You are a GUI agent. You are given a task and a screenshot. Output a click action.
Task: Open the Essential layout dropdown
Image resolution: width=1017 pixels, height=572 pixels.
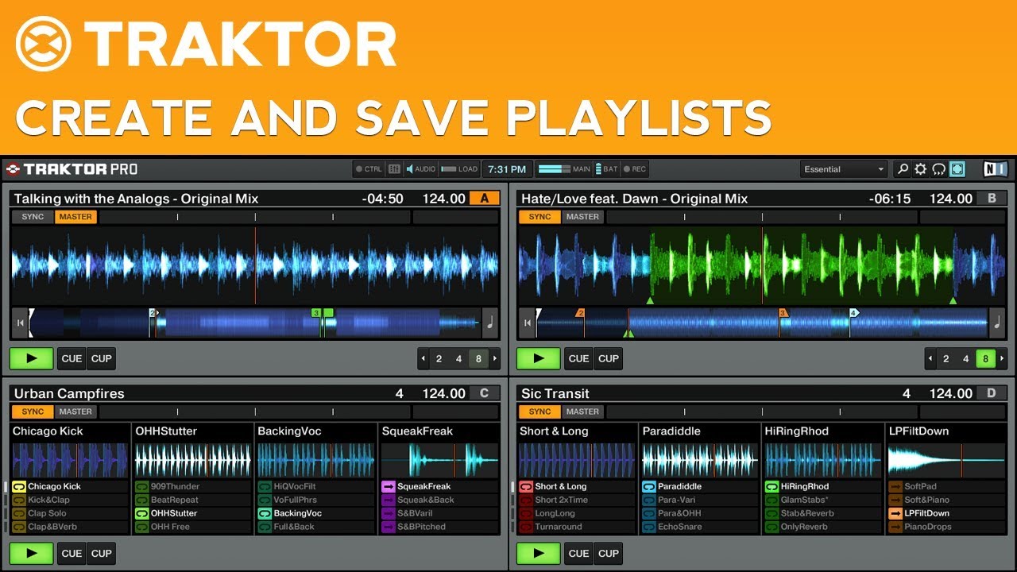(x=844, y=169)
